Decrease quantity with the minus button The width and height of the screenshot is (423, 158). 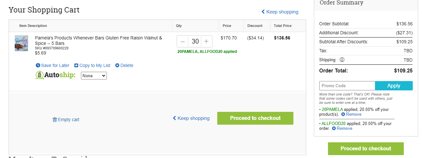point(183,41)
